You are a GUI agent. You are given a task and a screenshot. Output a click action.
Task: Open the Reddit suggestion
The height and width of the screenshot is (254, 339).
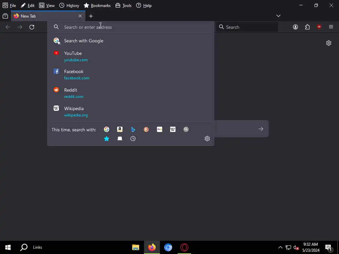click(130, 93)
